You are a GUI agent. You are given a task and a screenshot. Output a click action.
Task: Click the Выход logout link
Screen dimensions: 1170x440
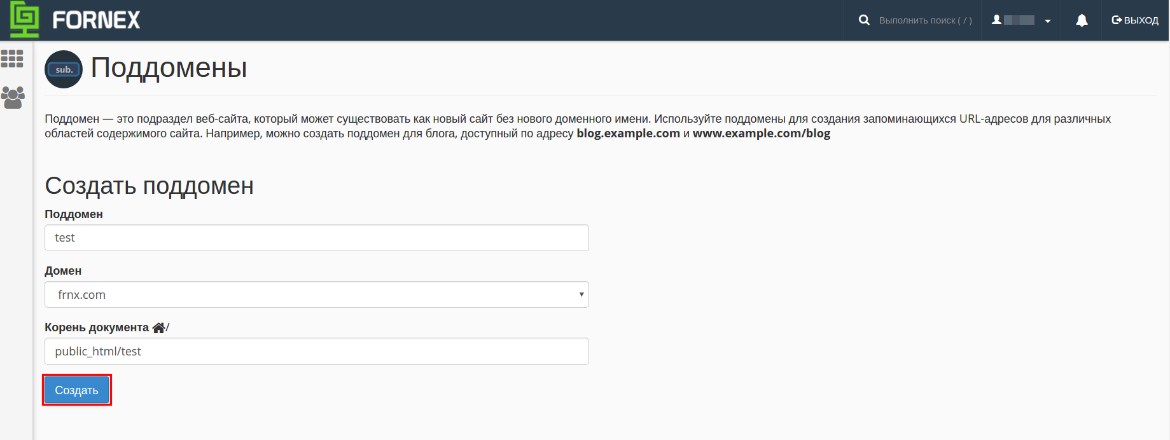pyautogui.click(x=1135, y=20)
